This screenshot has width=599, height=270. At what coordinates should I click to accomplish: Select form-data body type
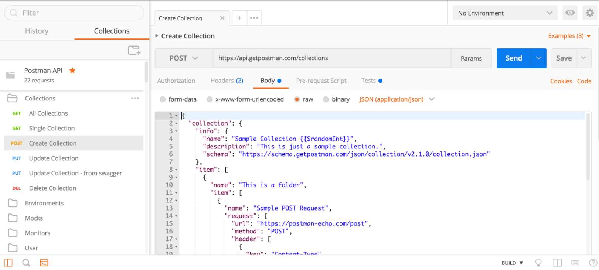tap(163, 99)
